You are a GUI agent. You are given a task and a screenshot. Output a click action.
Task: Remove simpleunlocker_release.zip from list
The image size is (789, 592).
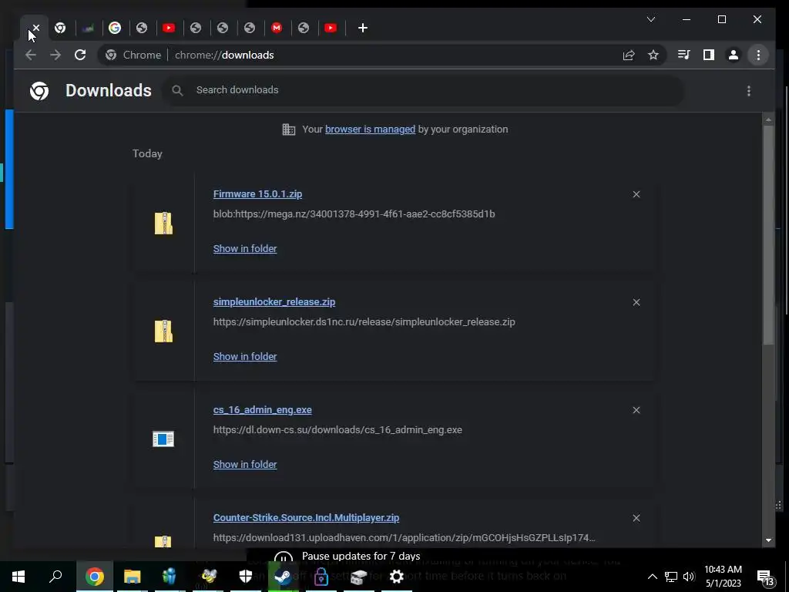click(x=636, y=302)
